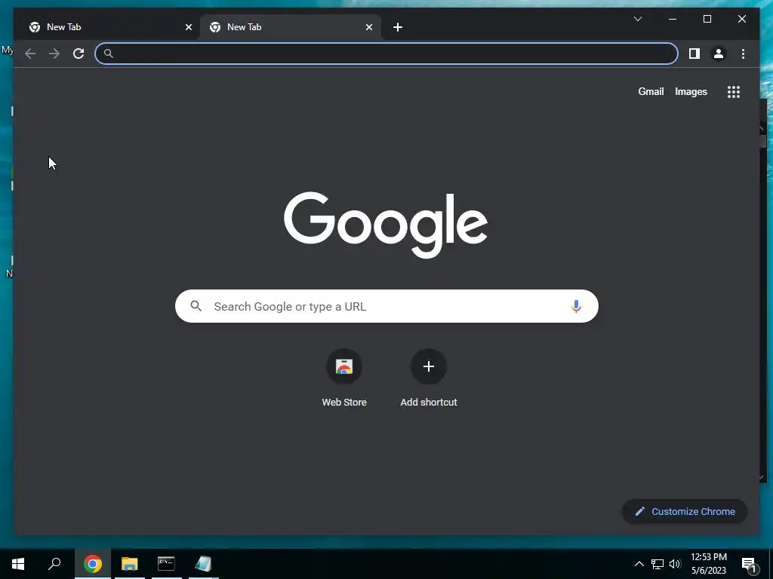The width and height of the screenshot is (773, 579).
Task: Click the Chrome taskbar icon
Action: coord(92,564)
